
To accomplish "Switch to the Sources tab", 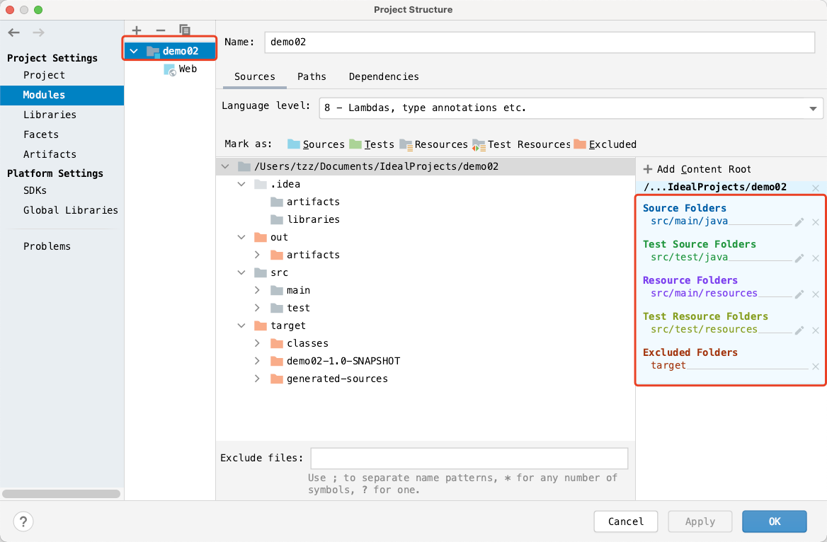I will tap(255, 76).
